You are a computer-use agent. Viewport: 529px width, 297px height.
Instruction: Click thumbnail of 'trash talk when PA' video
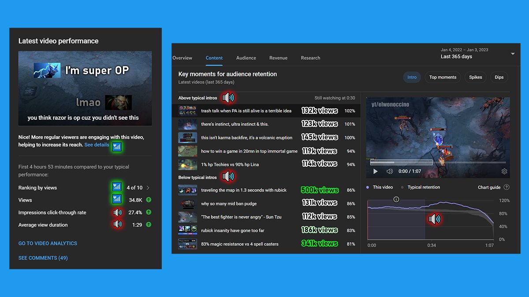187,111
